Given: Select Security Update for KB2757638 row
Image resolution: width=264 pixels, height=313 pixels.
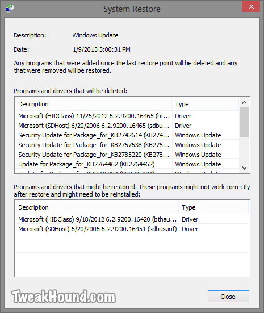Looking at the screenshot, I should [x=127, y=145].
